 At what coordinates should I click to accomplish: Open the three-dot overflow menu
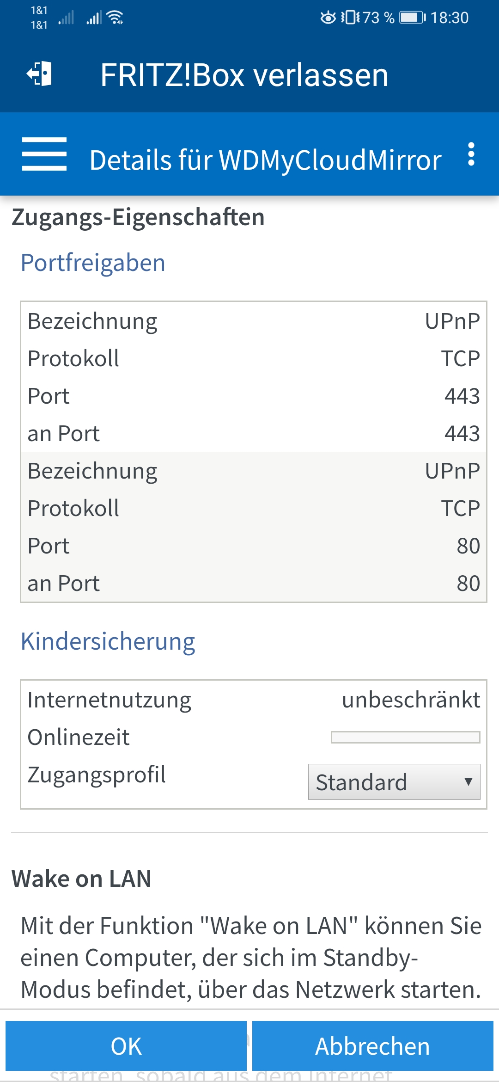[x=471, y=154]
